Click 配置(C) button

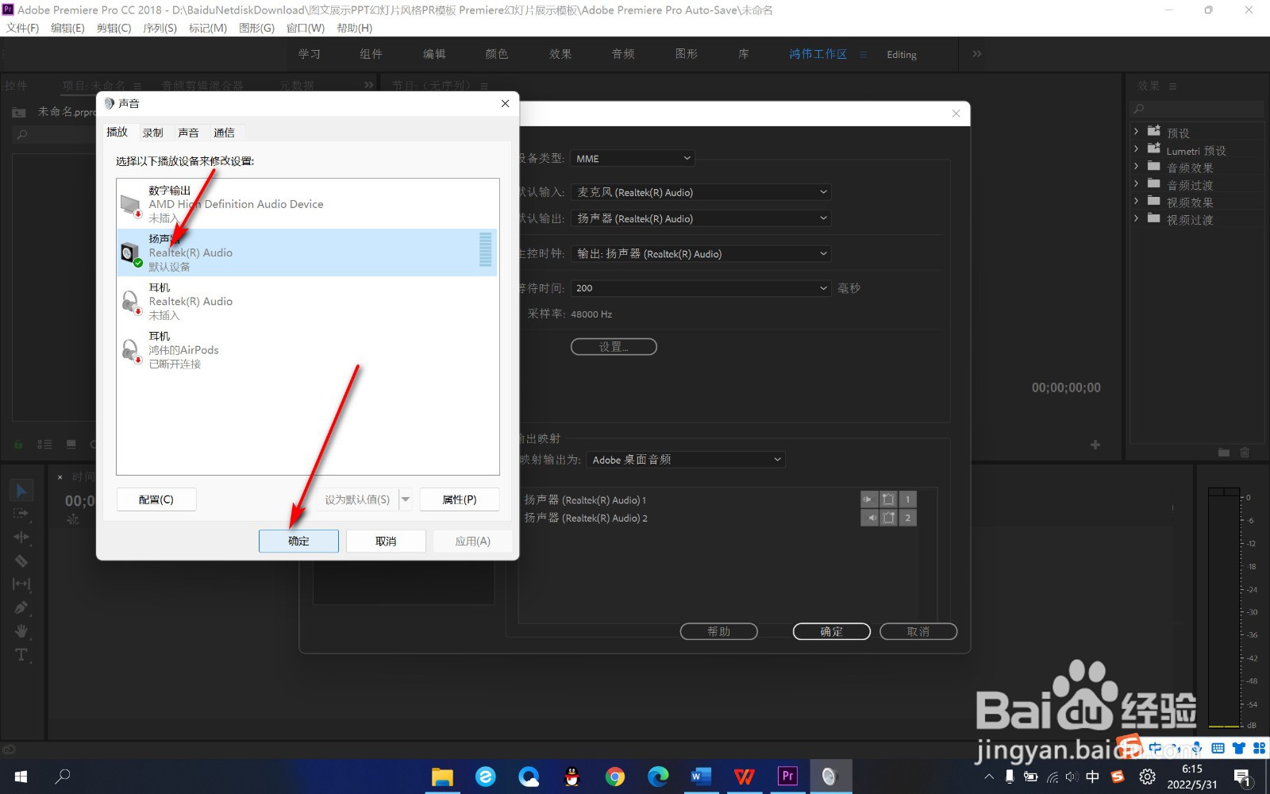pos(156,499)
